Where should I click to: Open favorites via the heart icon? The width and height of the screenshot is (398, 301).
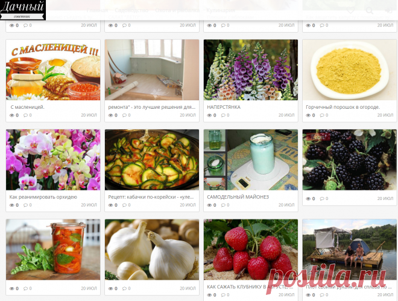(350, 10)
